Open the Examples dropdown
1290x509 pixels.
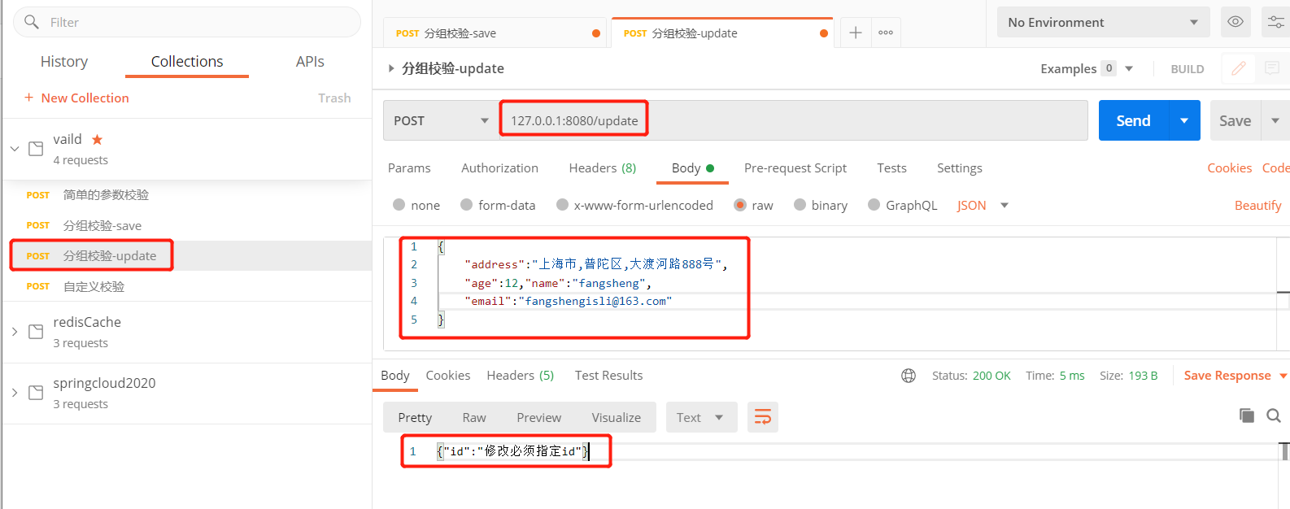[x=1087, y=68]
